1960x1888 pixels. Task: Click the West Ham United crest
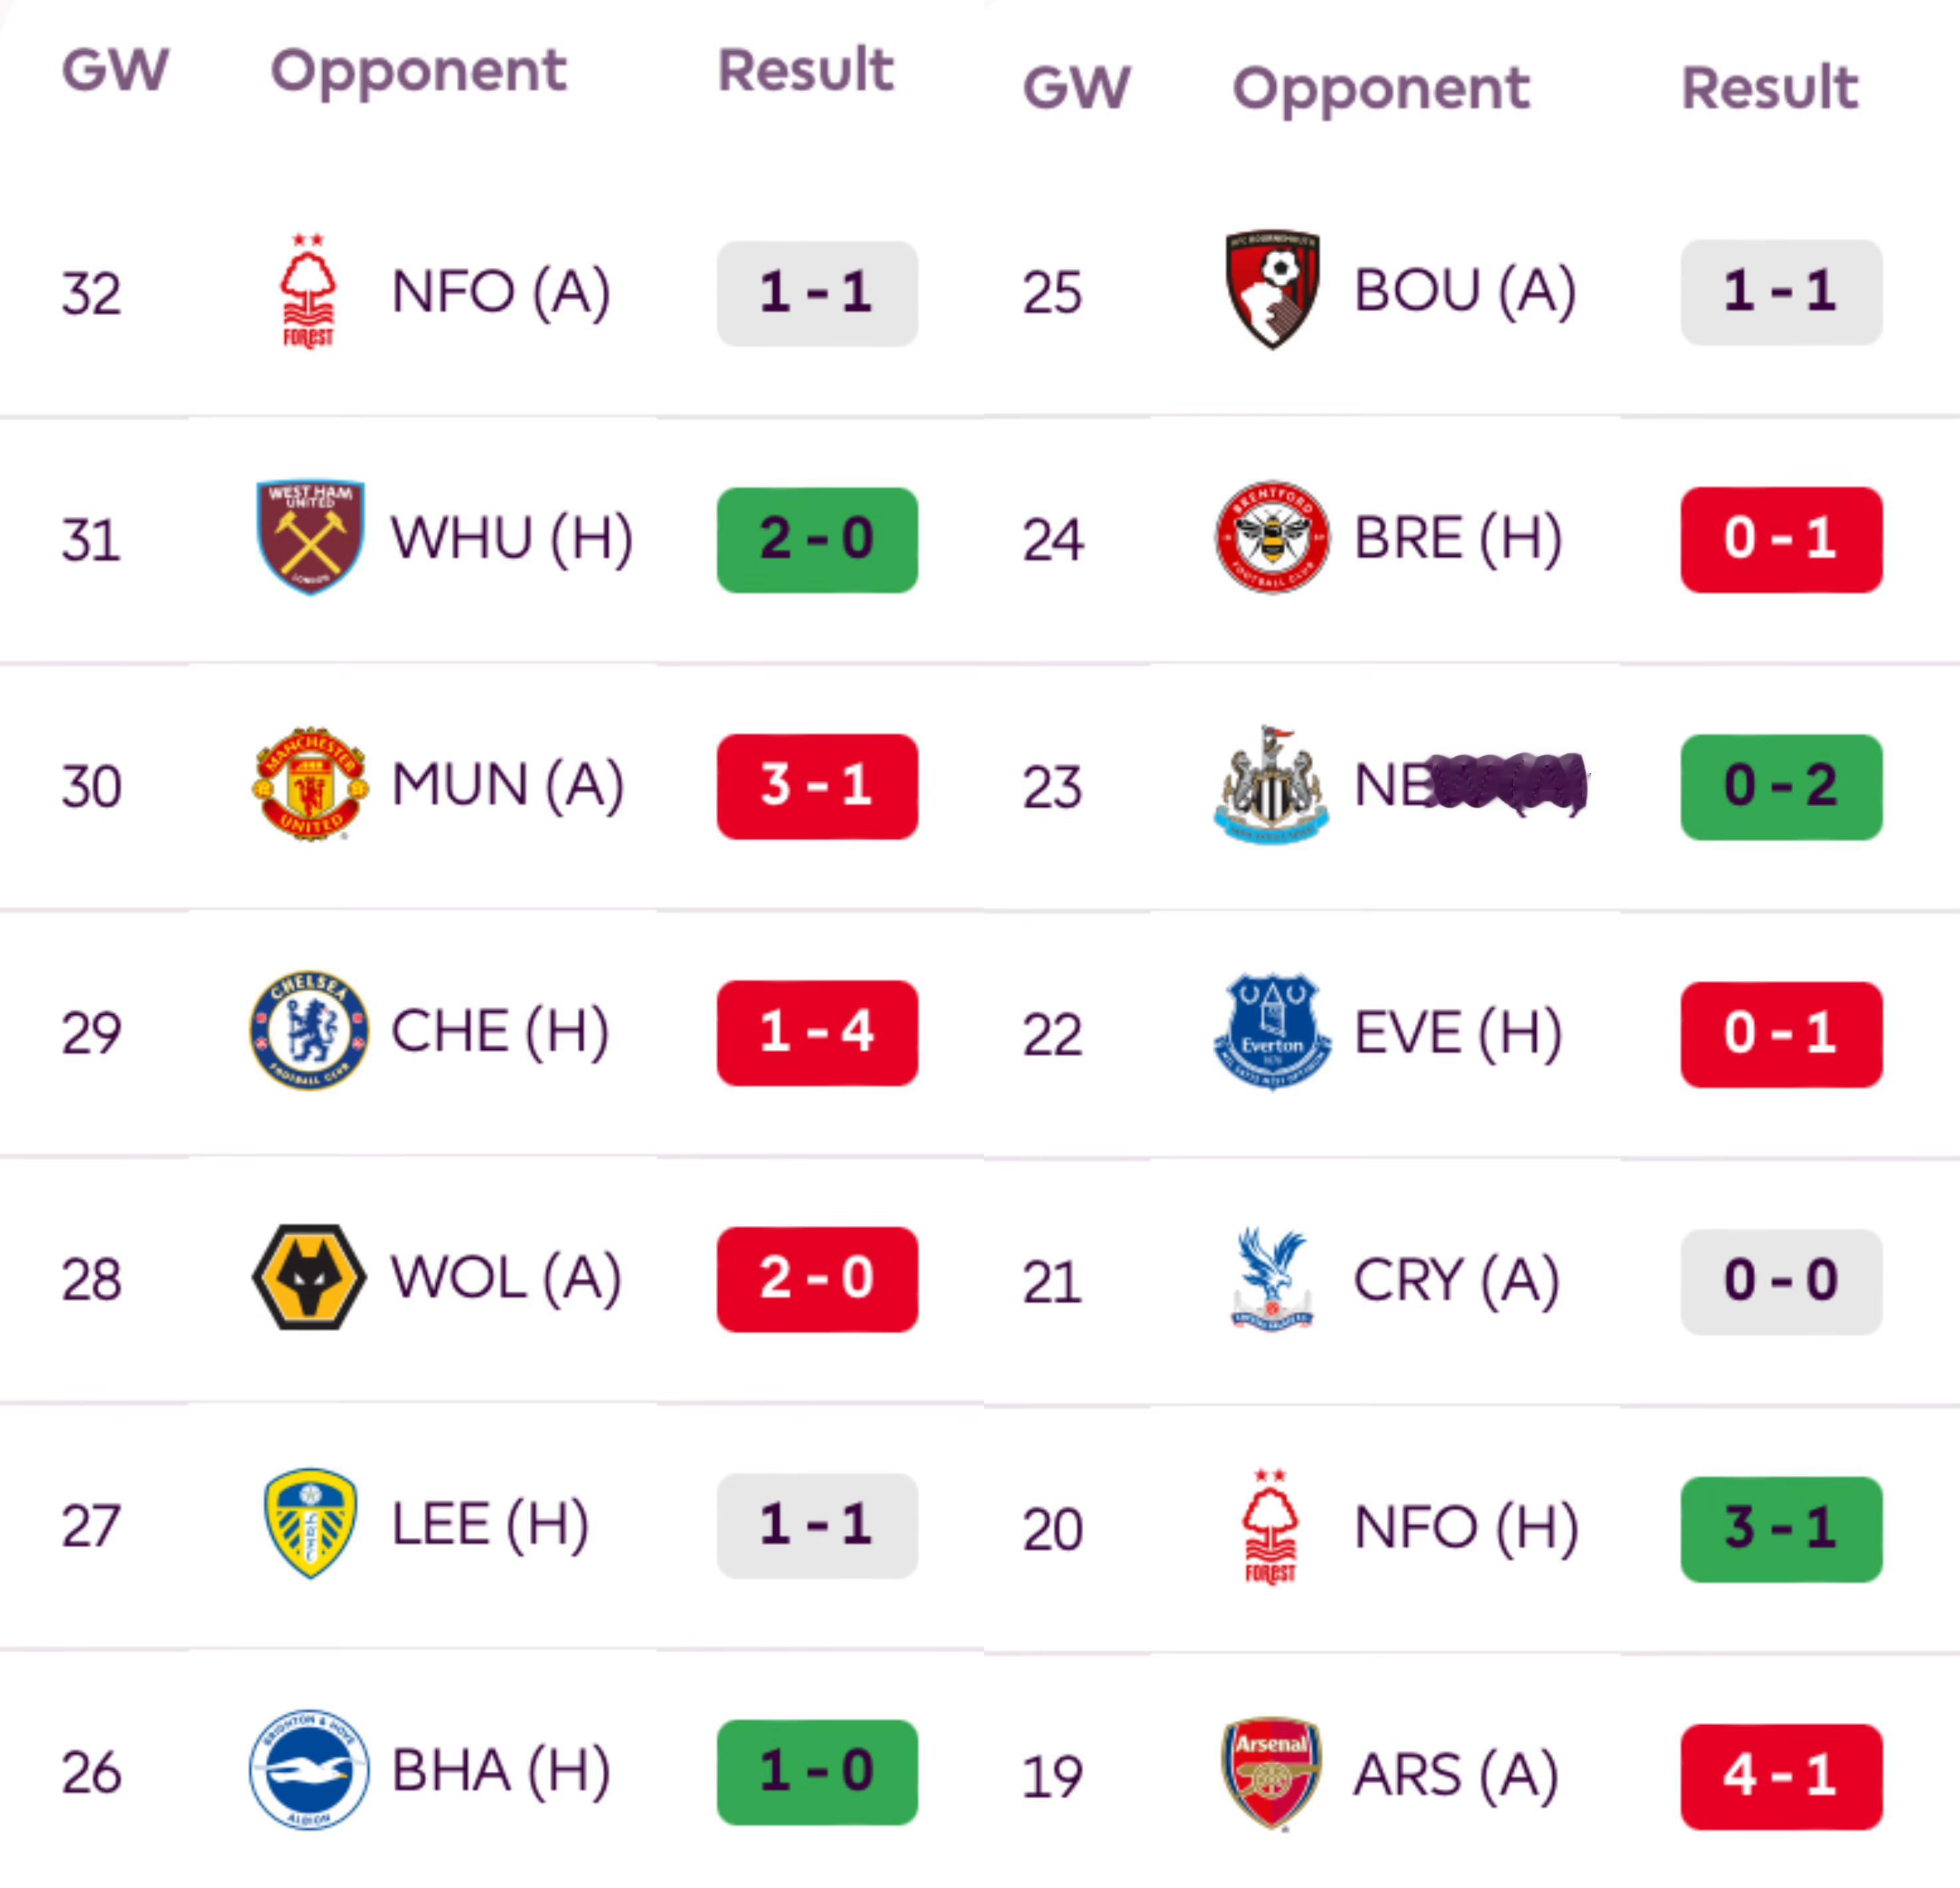pos(310,537)
